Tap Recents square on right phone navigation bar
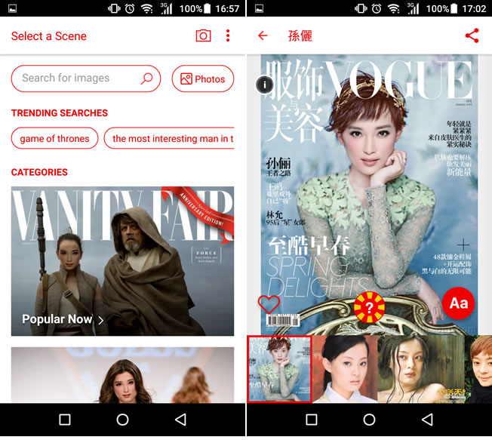Viewport: 492px width, 440px height. [x=311, y=420]
